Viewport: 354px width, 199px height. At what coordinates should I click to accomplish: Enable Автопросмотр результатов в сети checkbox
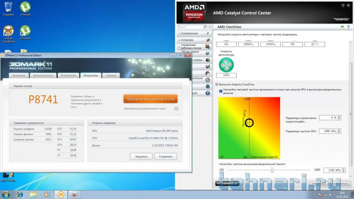tap(176, 109)
